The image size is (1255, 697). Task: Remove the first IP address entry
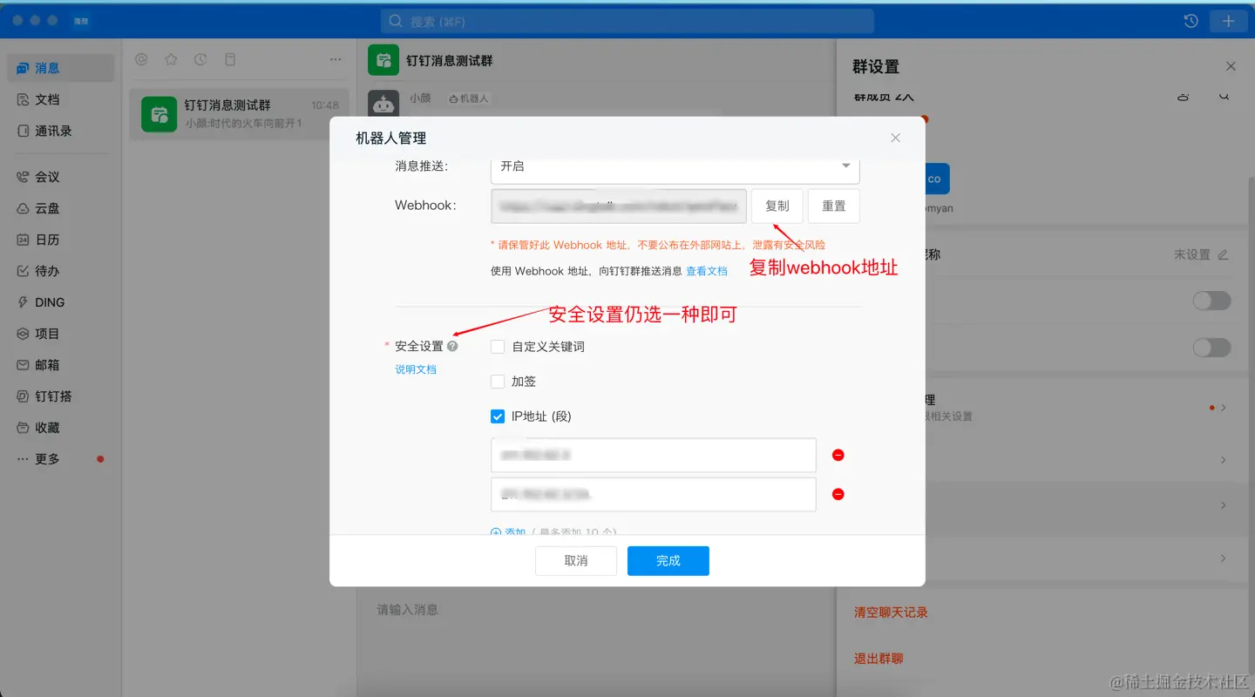pos(838,455)
